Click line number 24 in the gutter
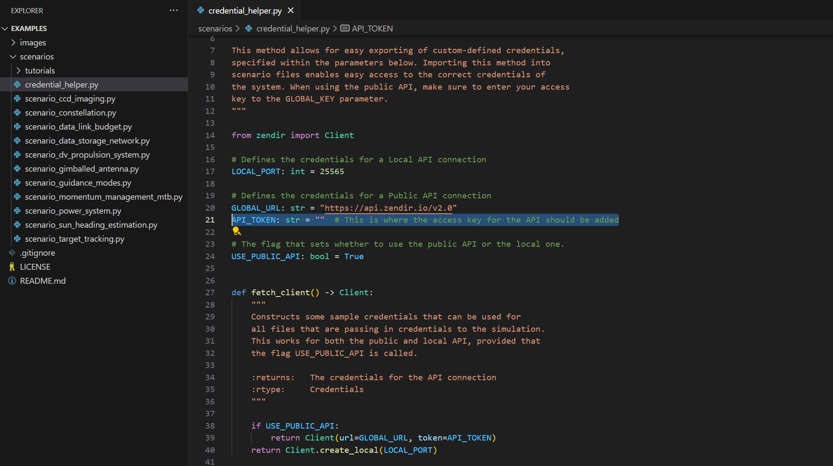The image size is (833, 466). 210,256
